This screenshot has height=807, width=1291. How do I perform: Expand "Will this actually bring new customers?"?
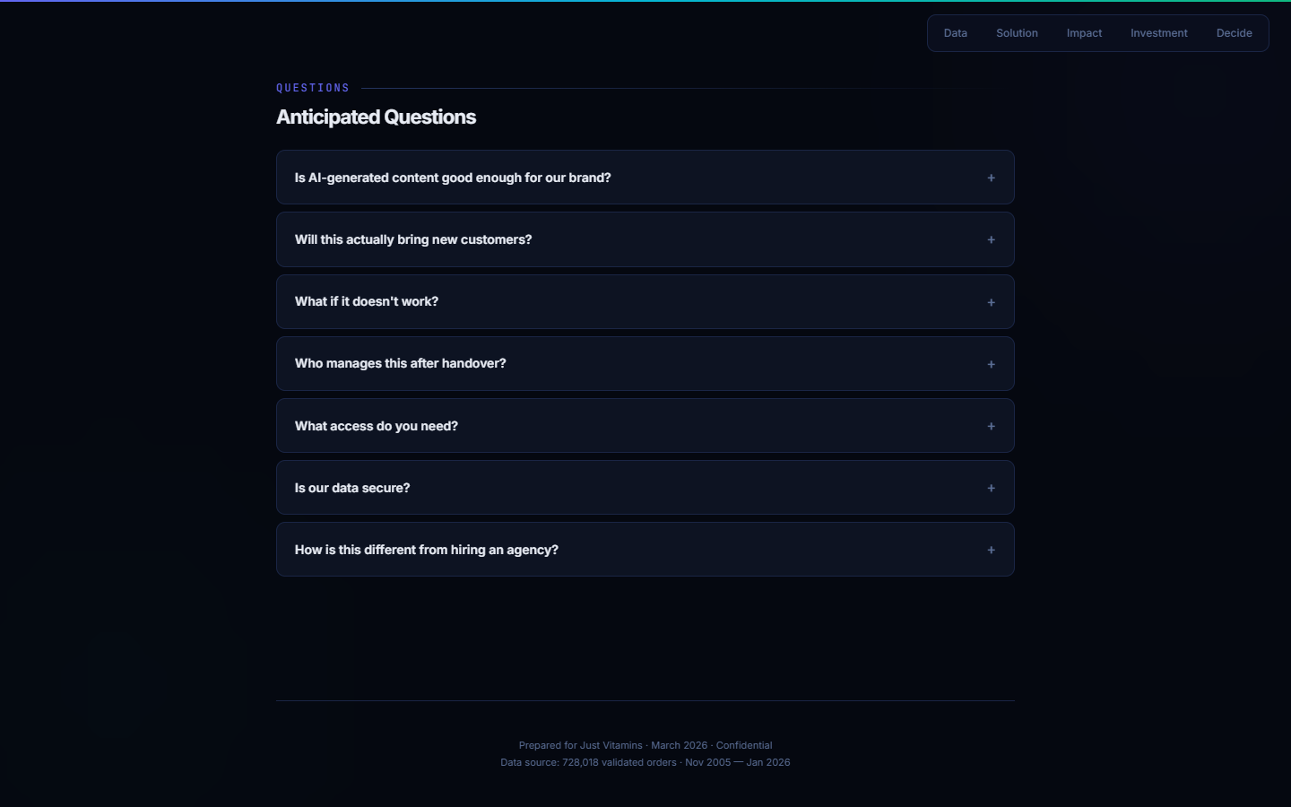tap(413, 239)
